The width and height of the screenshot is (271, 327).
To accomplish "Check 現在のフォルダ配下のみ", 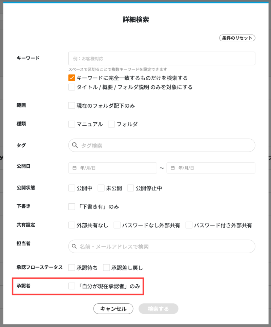I will pos(71,105).
